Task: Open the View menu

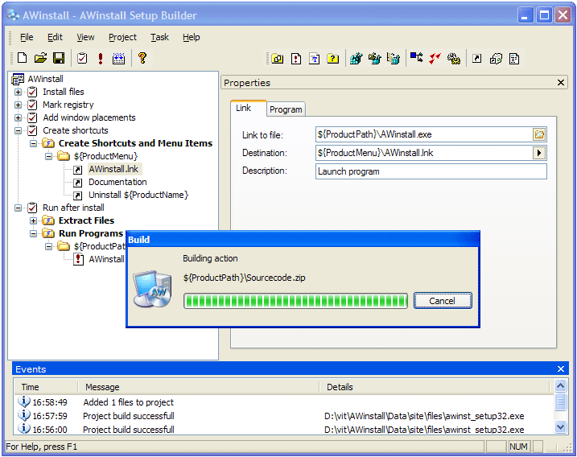Action: coord(85,37)
